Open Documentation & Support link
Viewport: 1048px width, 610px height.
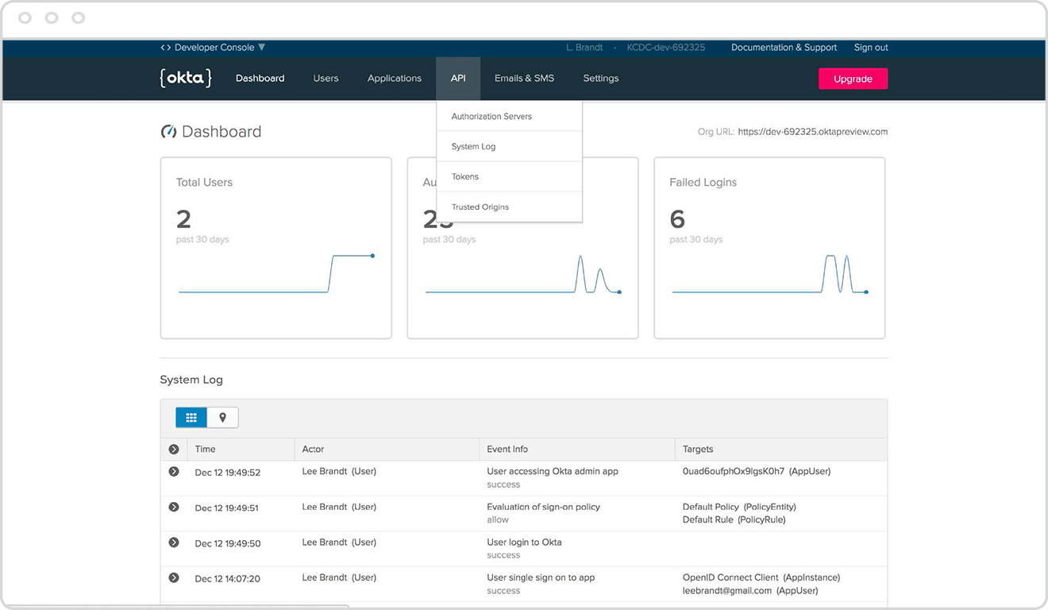point(784,48)
